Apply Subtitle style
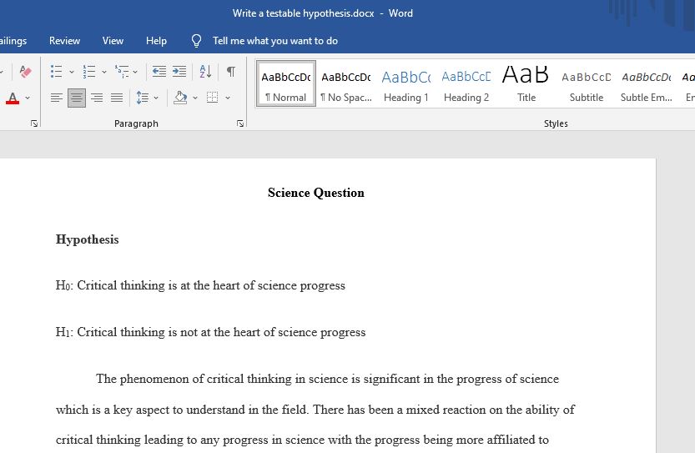Image resolution: width=695 pixels, height=453 pixels. [x=586, y=83]
